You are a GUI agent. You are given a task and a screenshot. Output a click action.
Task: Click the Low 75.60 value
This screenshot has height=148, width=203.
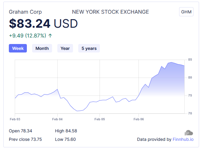click(x=65, y=139)
